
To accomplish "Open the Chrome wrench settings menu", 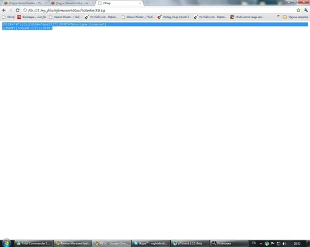I will click(x=306, y=10).
